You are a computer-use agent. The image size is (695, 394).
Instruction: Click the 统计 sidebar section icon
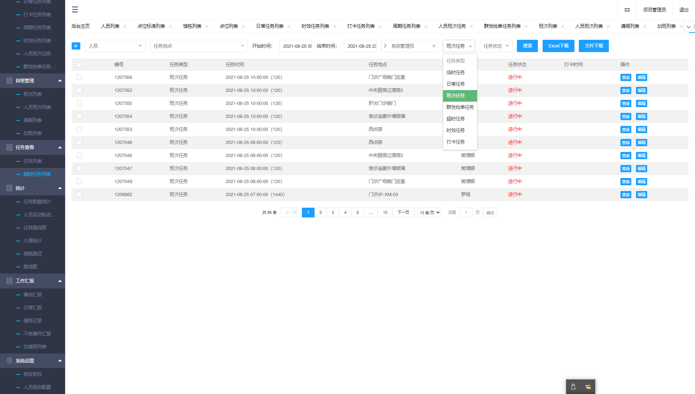click(x=9, y=188)
